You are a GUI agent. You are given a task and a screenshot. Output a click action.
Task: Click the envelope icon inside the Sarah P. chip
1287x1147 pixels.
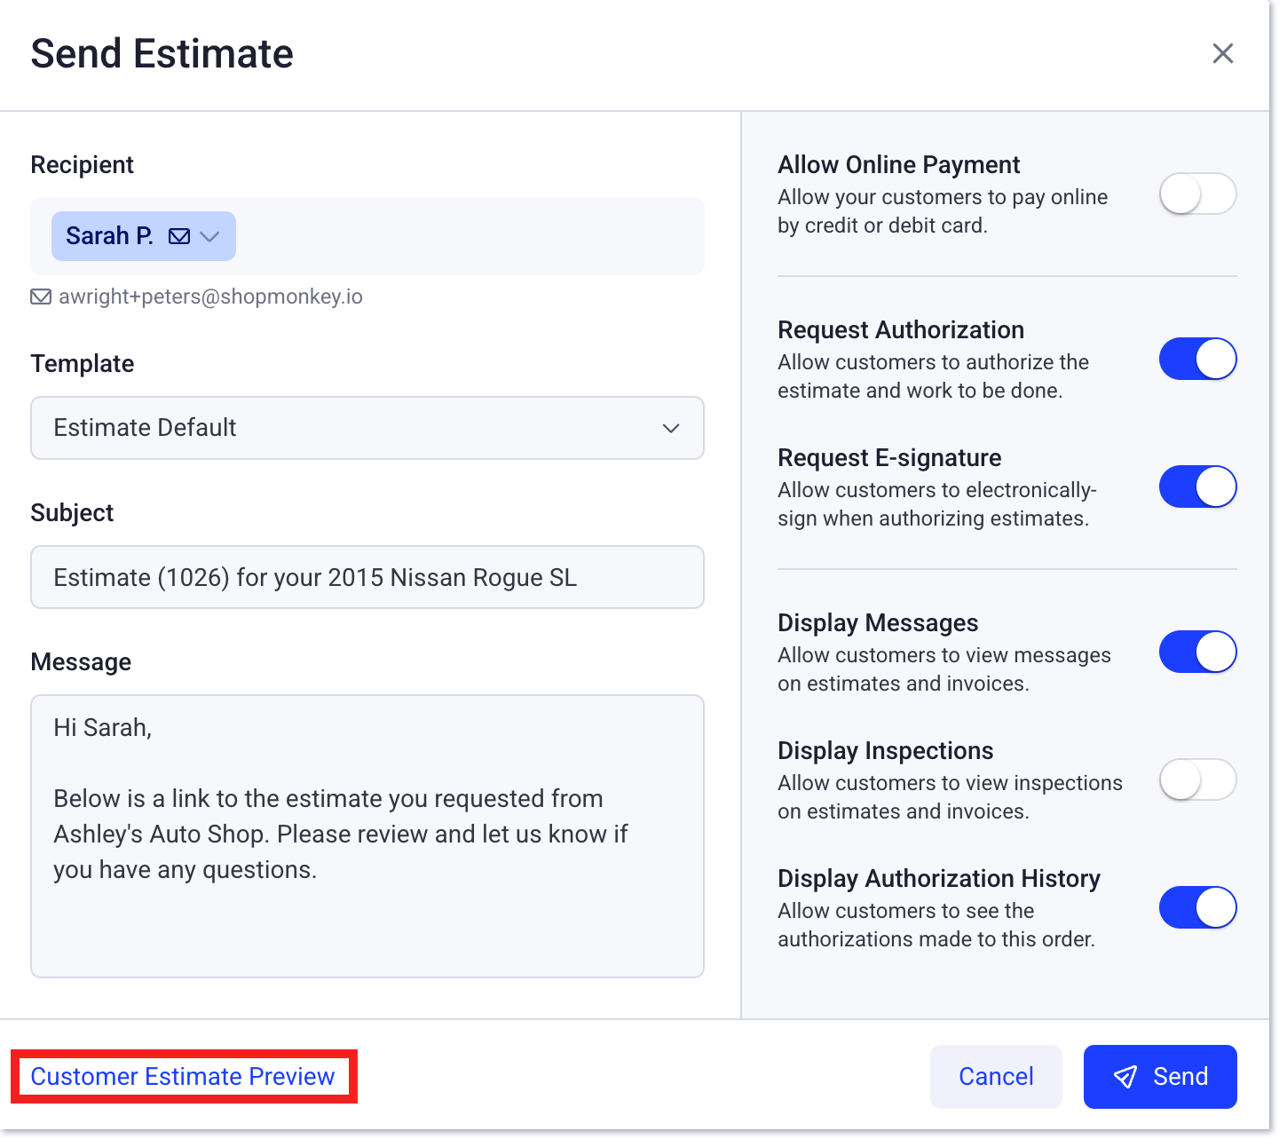[x=179, y=236]
